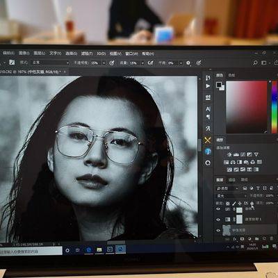Screen dimensions: 278x278
Task: Open layer filter type dropdown 类型
Action: [228, 188]
